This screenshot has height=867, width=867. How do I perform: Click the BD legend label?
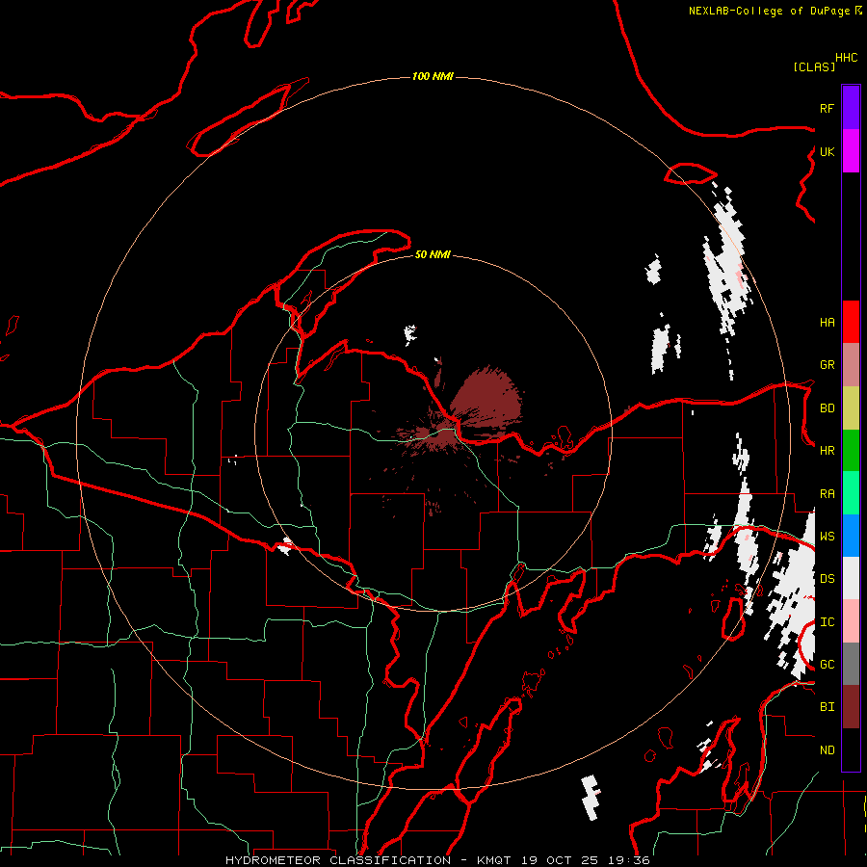(827, 408)
